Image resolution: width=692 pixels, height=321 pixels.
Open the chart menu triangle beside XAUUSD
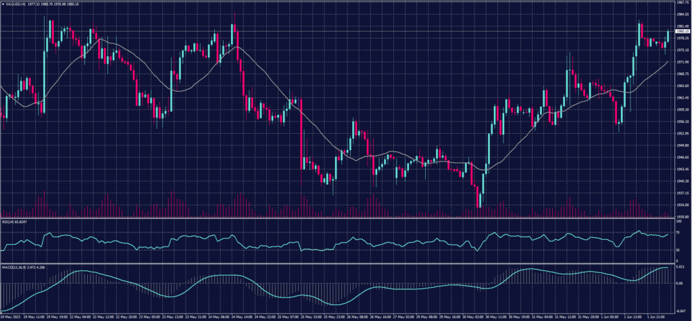[3, 3]
